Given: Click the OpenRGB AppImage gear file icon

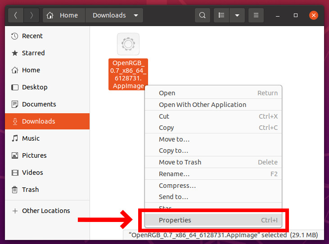Looking at the screenshot, I should (x=128, y=44).
